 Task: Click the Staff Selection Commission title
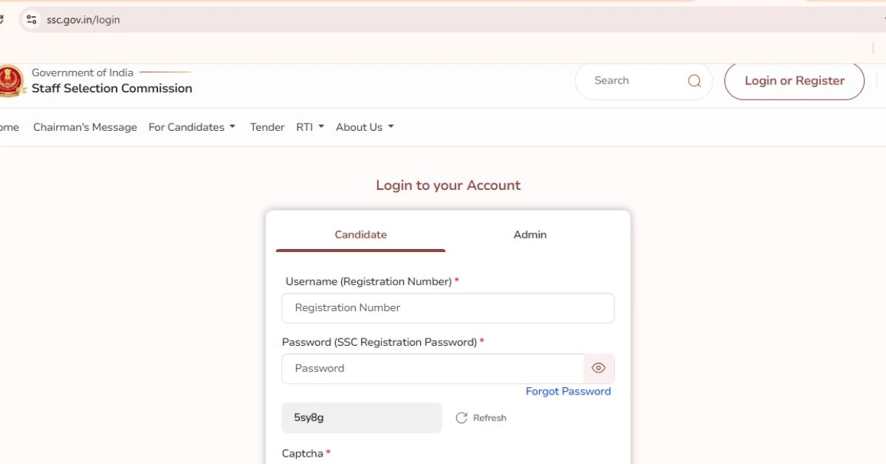(111, 89)
